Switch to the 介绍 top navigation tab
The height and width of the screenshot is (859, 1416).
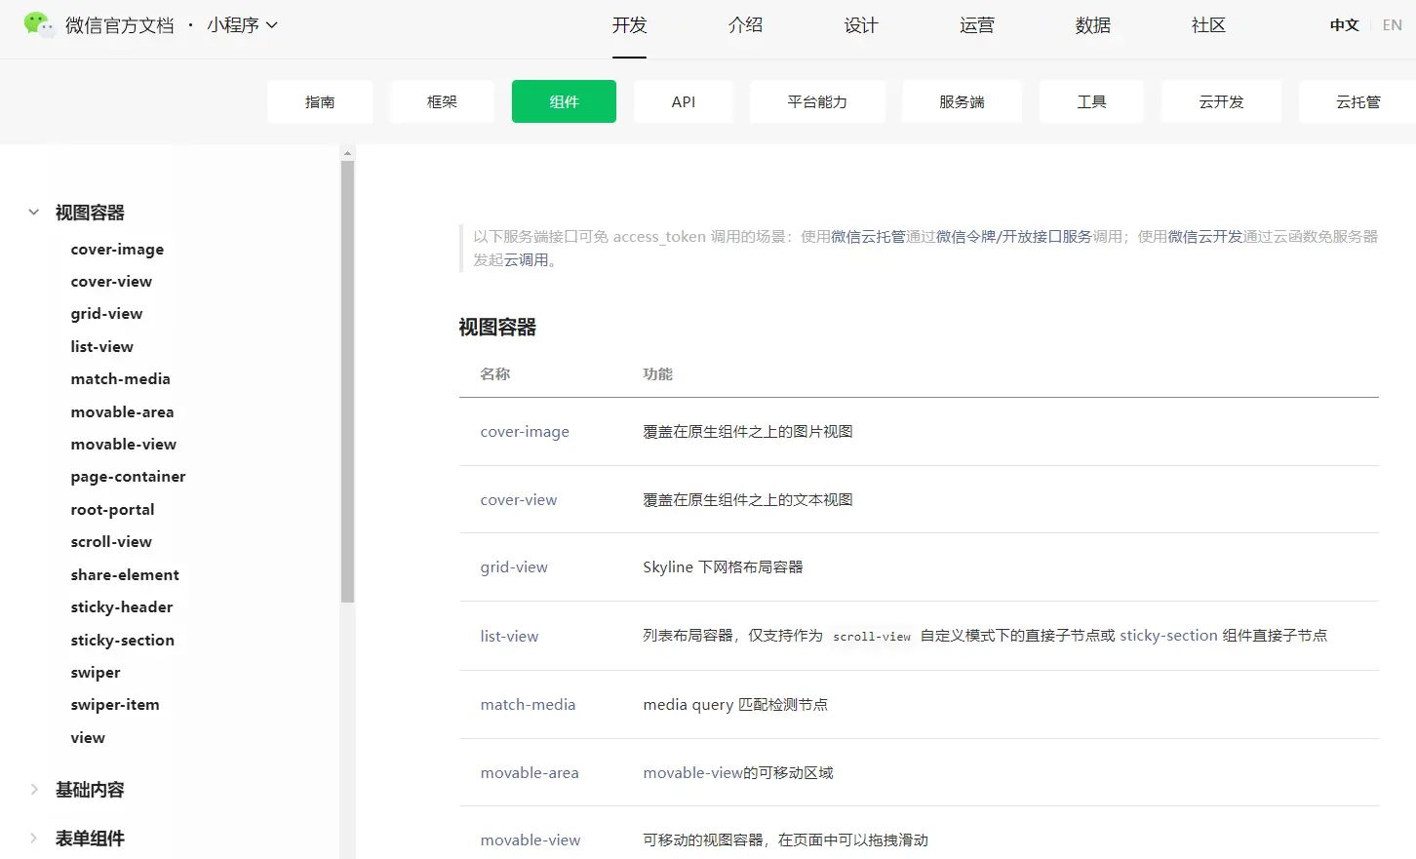745,25
